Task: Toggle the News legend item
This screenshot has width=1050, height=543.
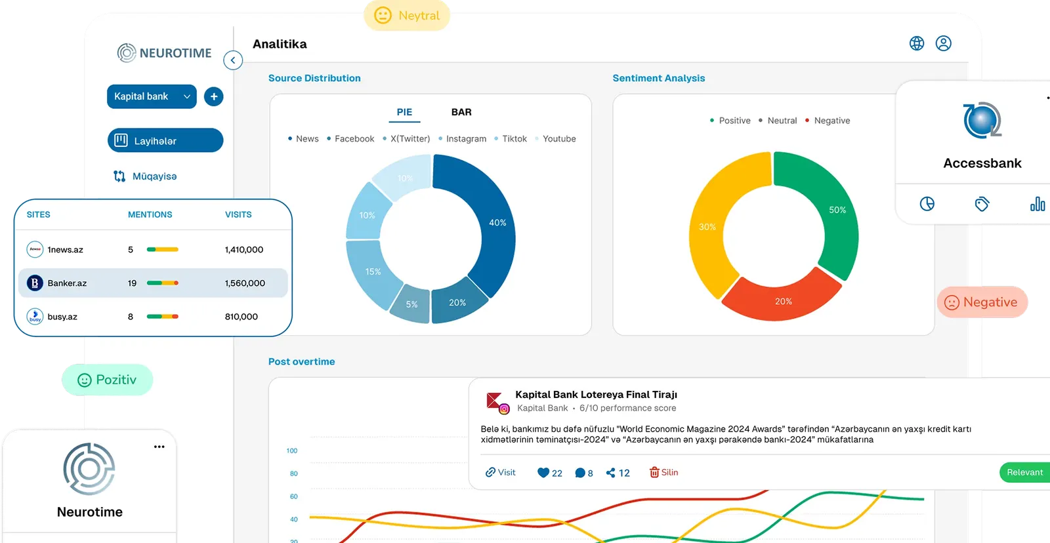Action: (x=303, y=139)
